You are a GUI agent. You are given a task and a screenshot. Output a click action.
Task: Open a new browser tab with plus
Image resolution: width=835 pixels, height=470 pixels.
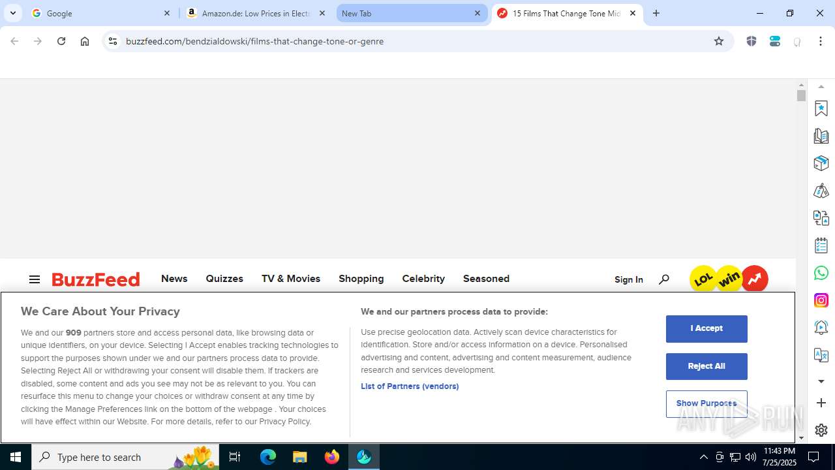point(656,13)
